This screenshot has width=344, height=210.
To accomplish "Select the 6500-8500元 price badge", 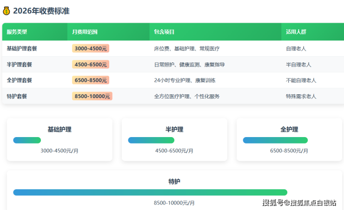I will click(91, 80).
